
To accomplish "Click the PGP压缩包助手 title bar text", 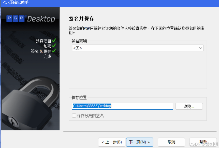I will click(x=16, y=2).
